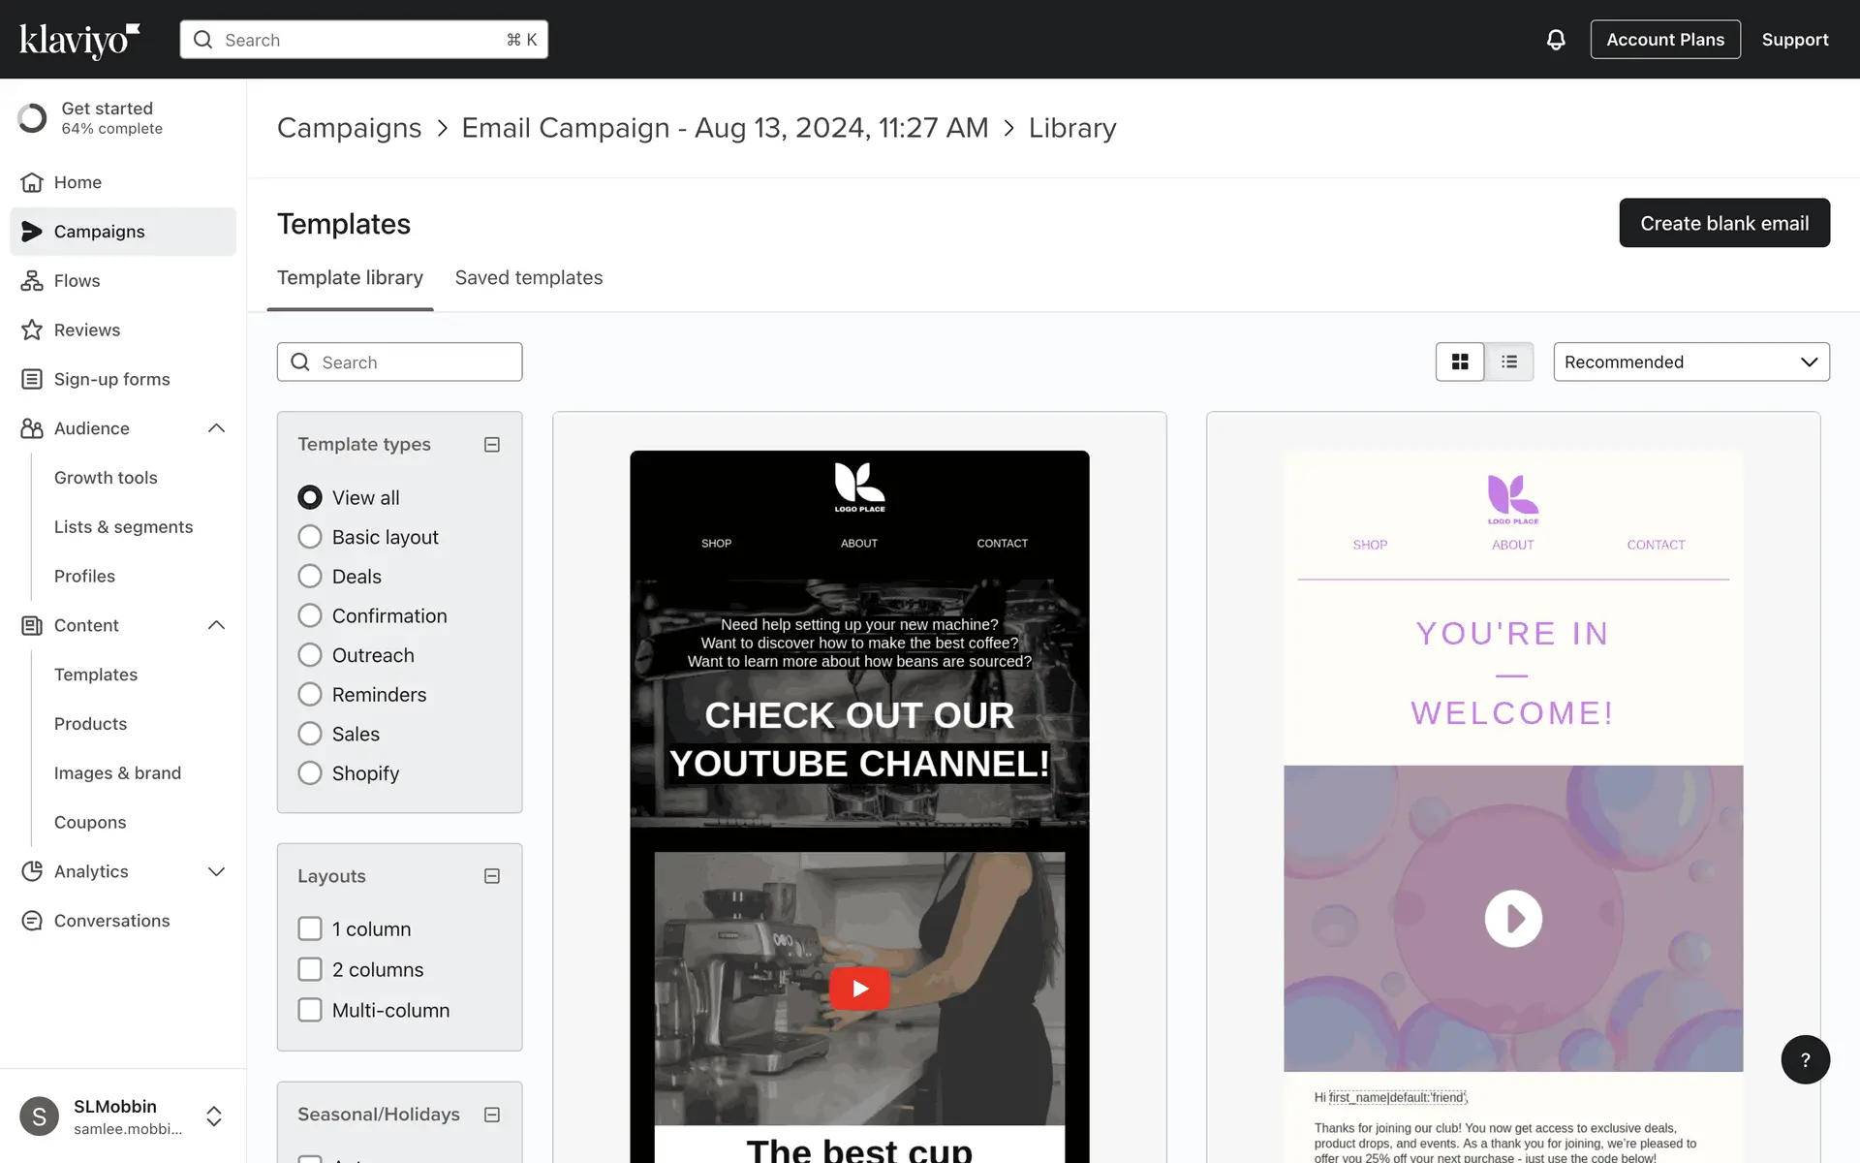Click Create blank email button
Viewport: 1860px width, 1163px height.
click(x=1723, y=223)
